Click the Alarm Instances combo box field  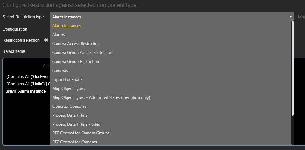pyautogui.click(x=172, y=17)
